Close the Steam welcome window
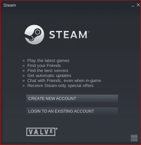The width and height of the screenshot is (141, 145). pos(138,5)
